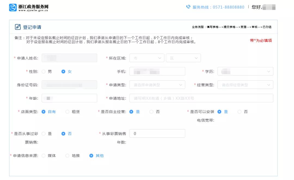Open the 申请类型 application type dropdown

pos(157,85)
